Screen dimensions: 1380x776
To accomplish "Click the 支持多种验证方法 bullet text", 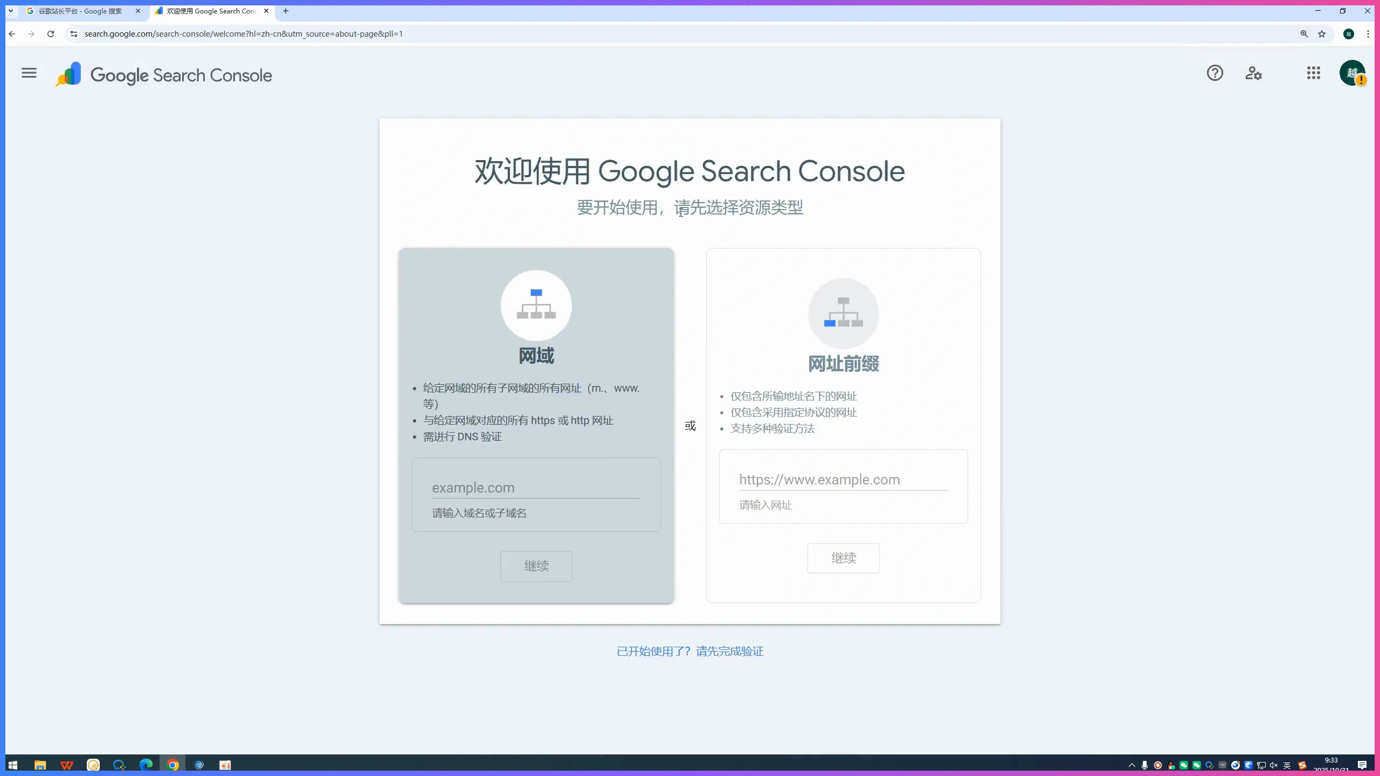I will [x=772, y=428].
